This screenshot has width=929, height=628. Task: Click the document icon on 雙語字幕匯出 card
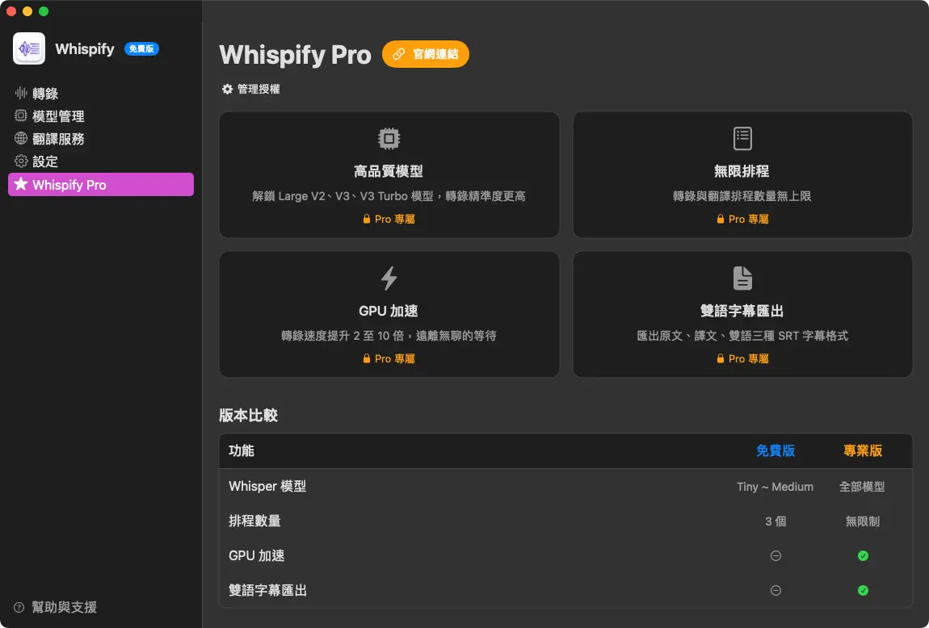tap(742, 278)
